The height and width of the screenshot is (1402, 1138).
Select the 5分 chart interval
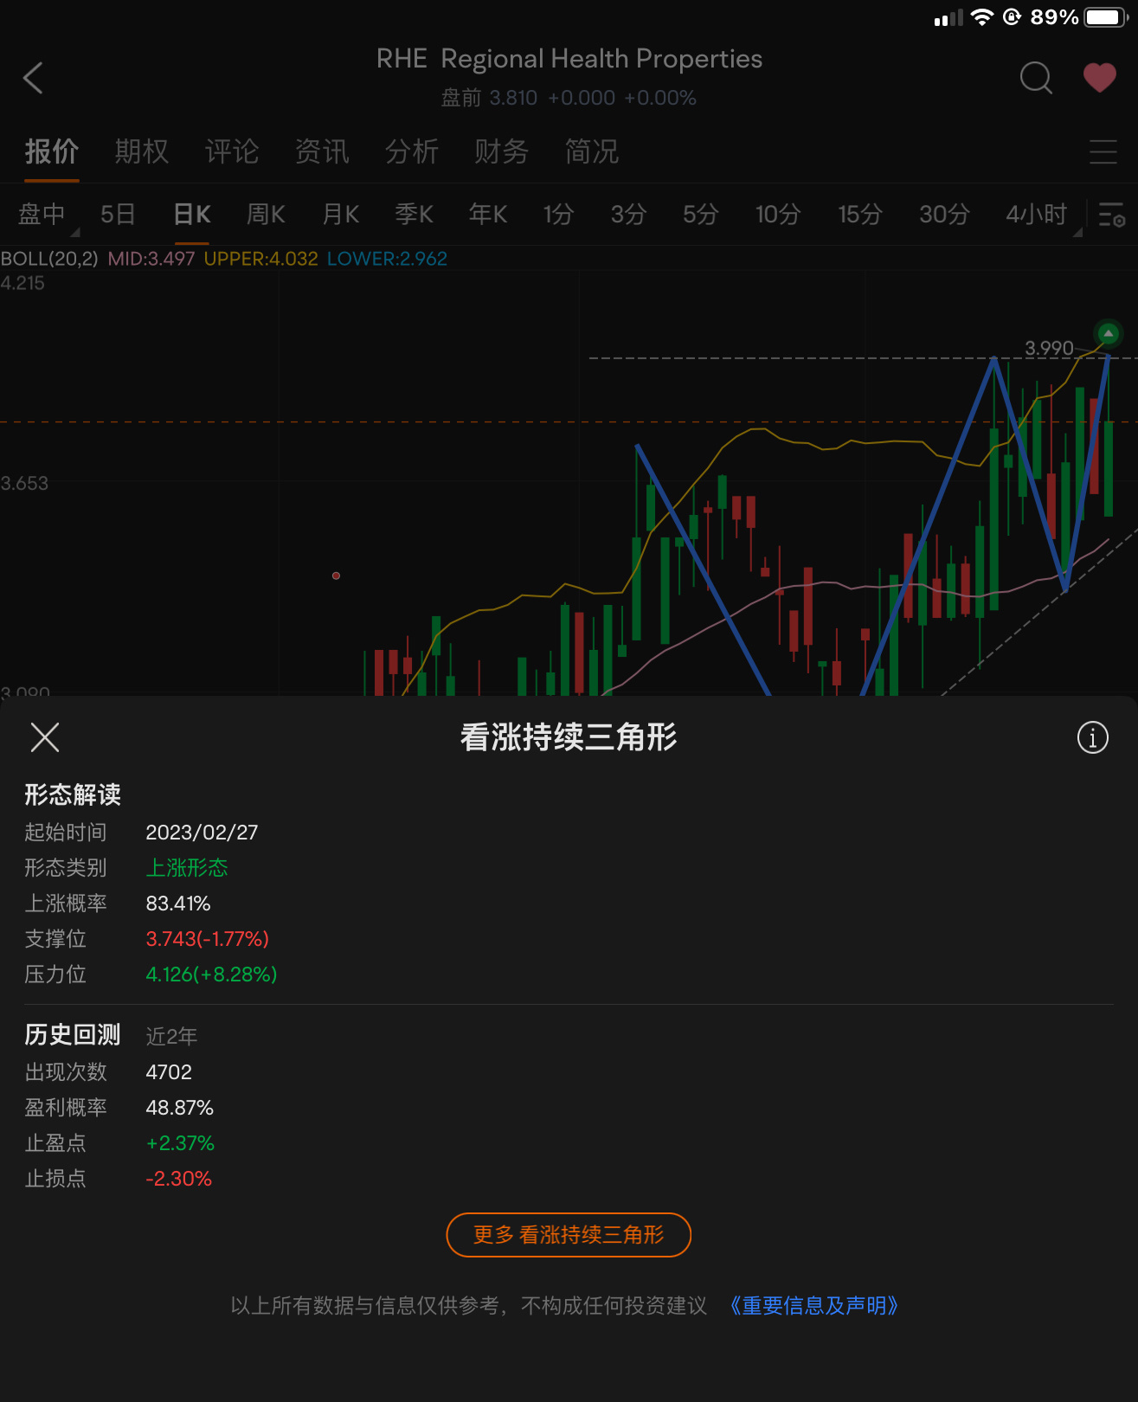coord(700,214)
